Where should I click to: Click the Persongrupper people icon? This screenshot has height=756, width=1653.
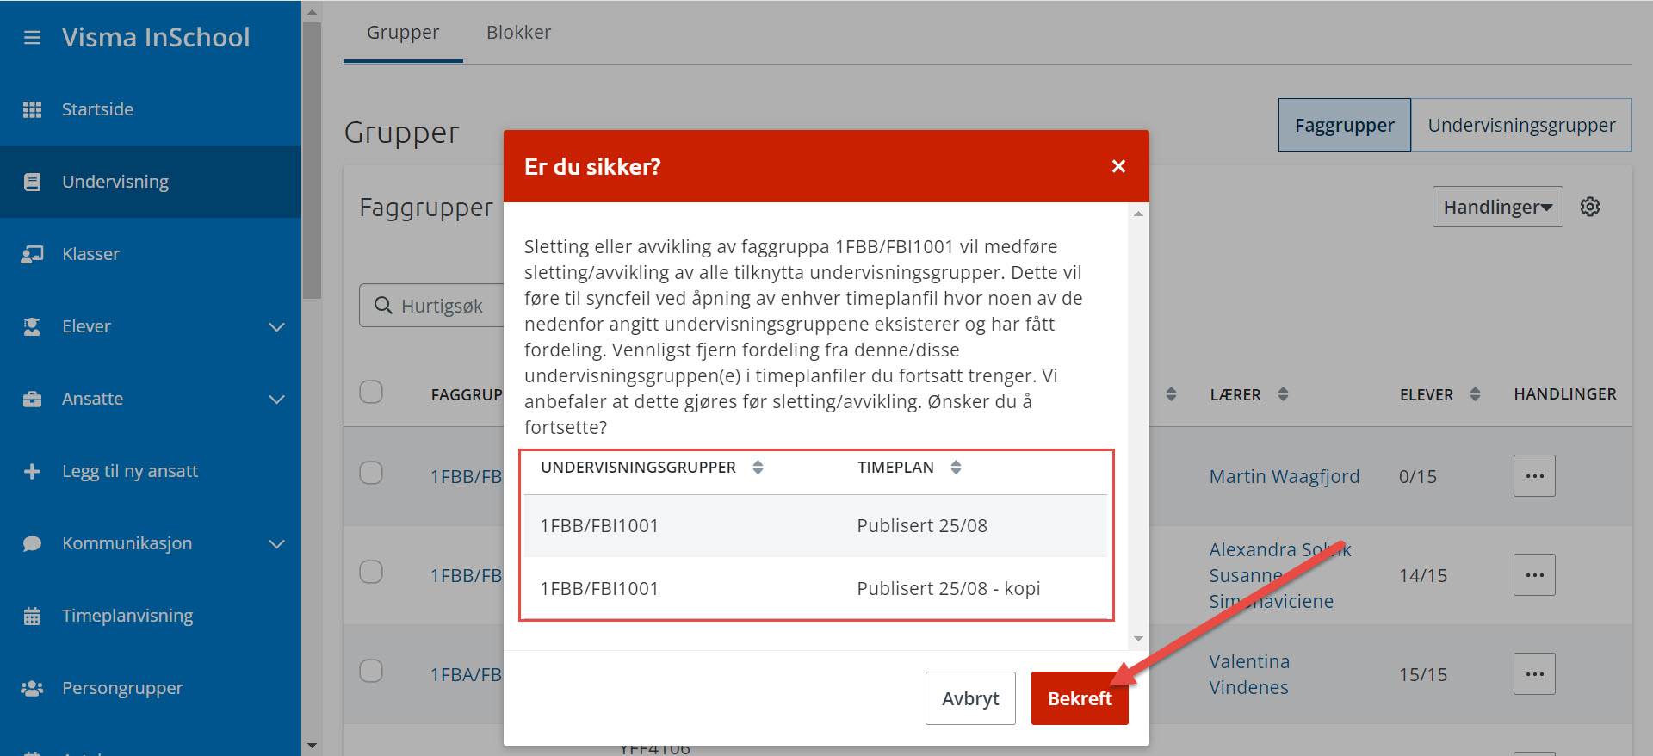pyautogui.click(x=32, y=688)
